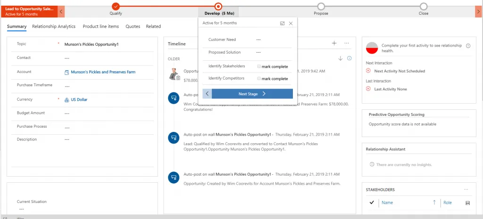Open the Product line items tab
Image resolution: width=483 pixels, height=219 pixels.
pyautogui.click(x=101, y=26)
